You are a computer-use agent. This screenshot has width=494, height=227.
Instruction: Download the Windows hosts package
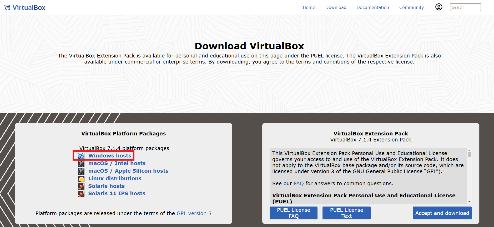(110, 156)
